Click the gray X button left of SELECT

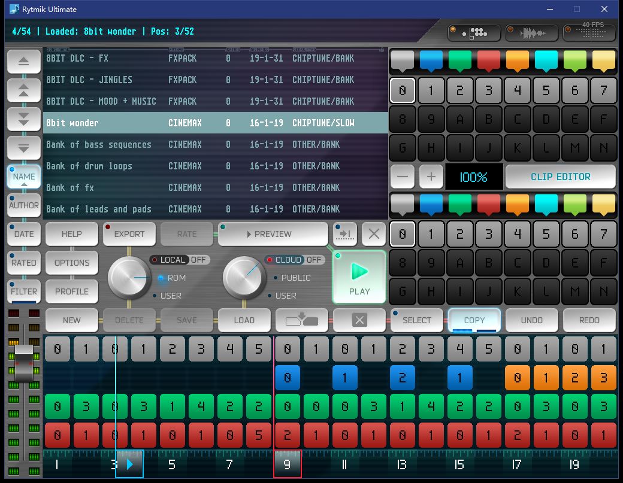pos(359,320)
